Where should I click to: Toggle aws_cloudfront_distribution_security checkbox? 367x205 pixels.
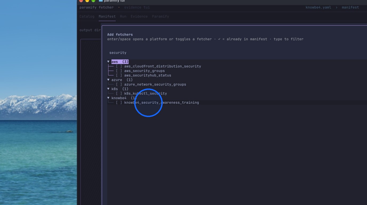tap(119, 66)
